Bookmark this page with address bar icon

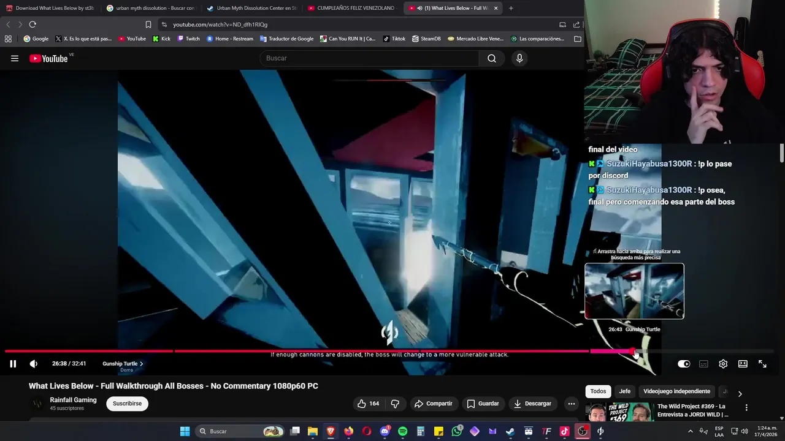tap(148, 24)
